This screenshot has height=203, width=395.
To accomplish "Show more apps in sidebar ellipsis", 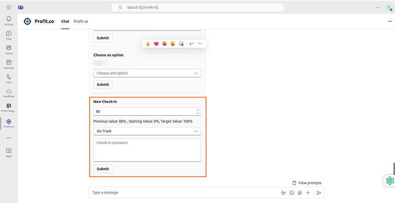I will 9,138.
